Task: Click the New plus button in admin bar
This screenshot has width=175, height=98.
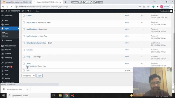Action: [x=36, y=11]
